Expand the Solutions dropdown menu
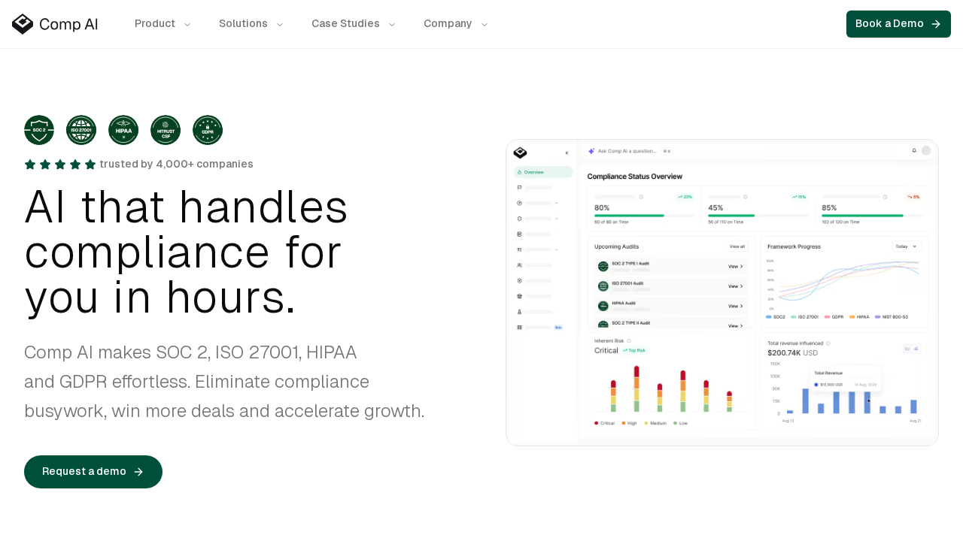 tap(251, 24)
